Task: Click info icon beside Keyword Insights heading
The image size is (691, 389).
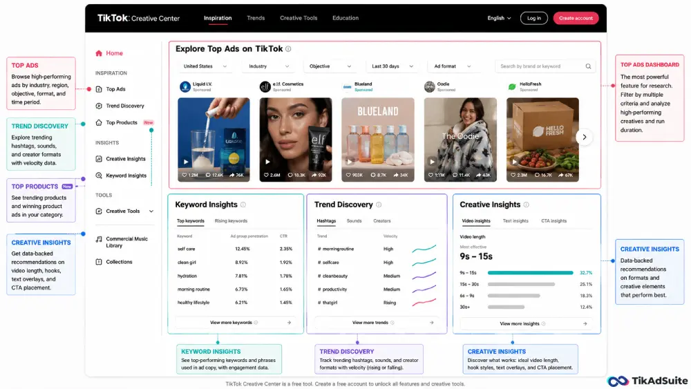Action: (x=243, y=205)
